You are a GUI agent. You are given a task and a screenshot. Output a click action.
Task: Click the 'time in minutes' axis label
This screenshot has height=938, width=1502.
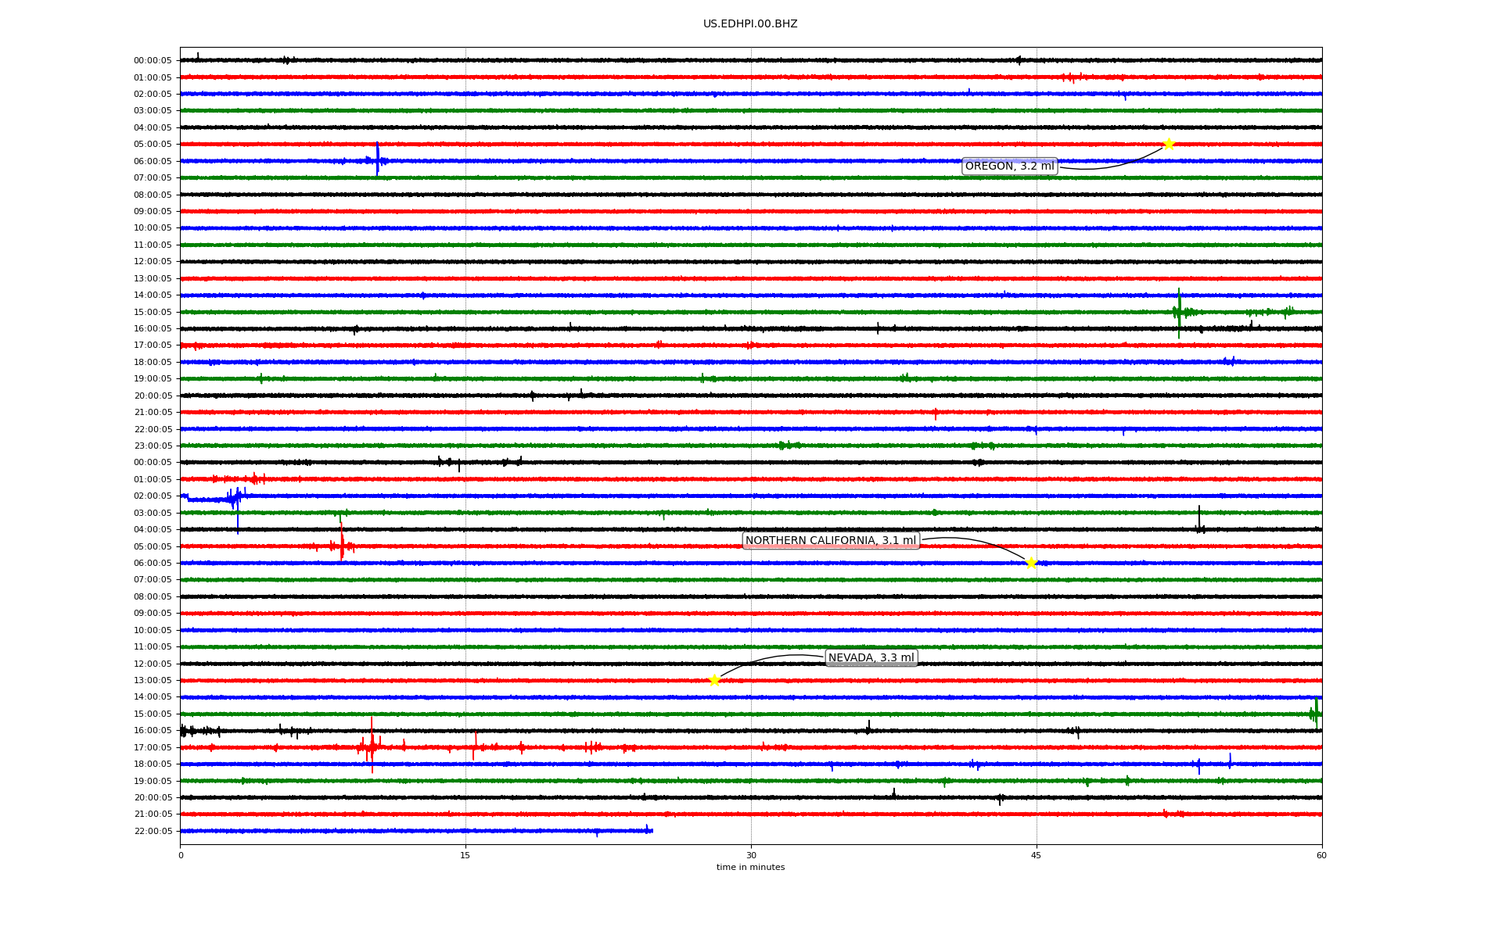pyautogui.click(x=750, y=867)
